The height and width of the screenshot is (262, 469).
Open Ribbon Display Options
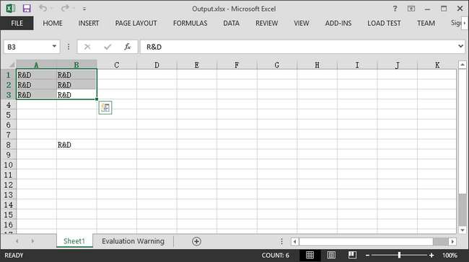(x=411, y=9)
